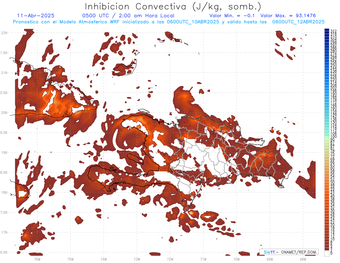Click the '74W' longitude axis label
This screenshot has height=263, width=340.
click(104, 259)
